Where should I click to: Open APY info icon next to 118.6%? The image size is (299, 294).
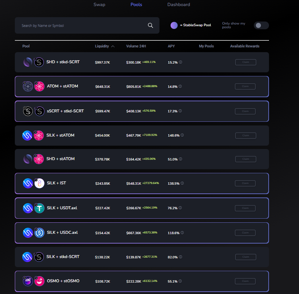[x=182, y=233]
